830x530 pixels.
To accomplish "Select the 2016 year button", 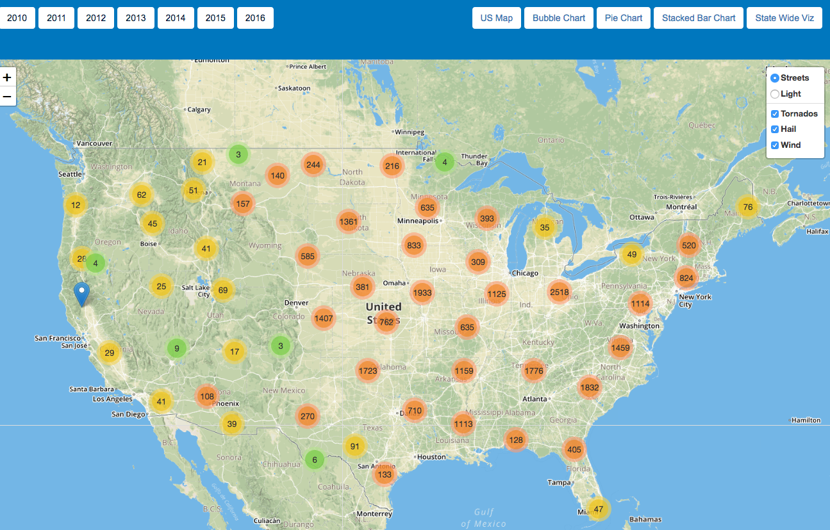I will (x=255, y=18).
